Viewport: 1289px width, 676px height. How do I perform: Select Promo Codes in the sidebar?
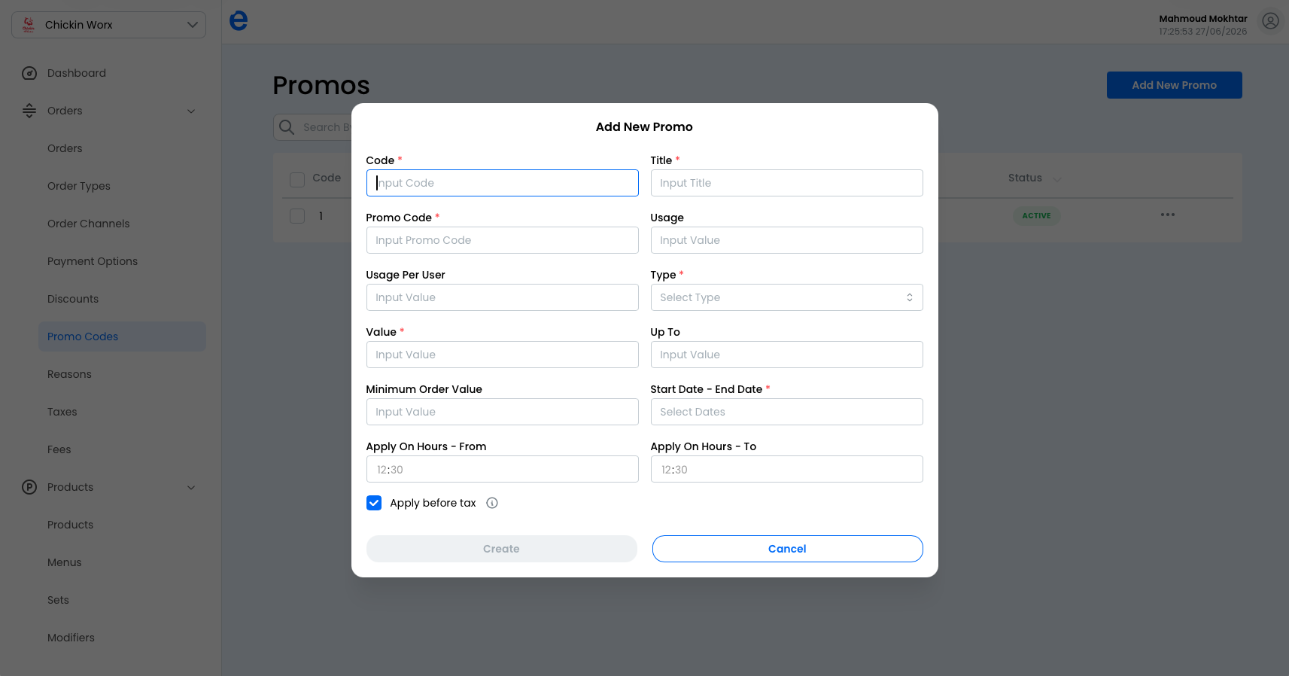[122, 336]
